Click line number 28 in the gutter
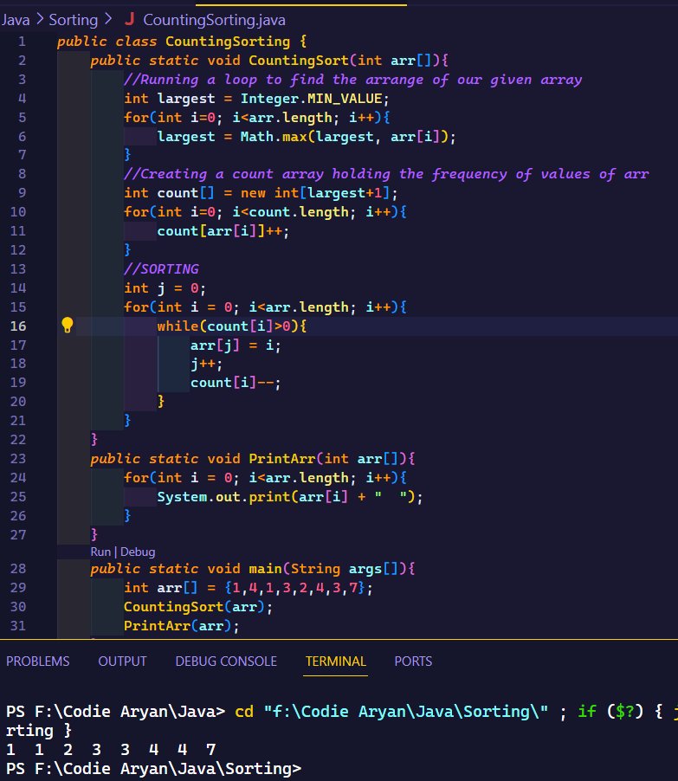Screen dimensions: 678x781 pos(18,569)
